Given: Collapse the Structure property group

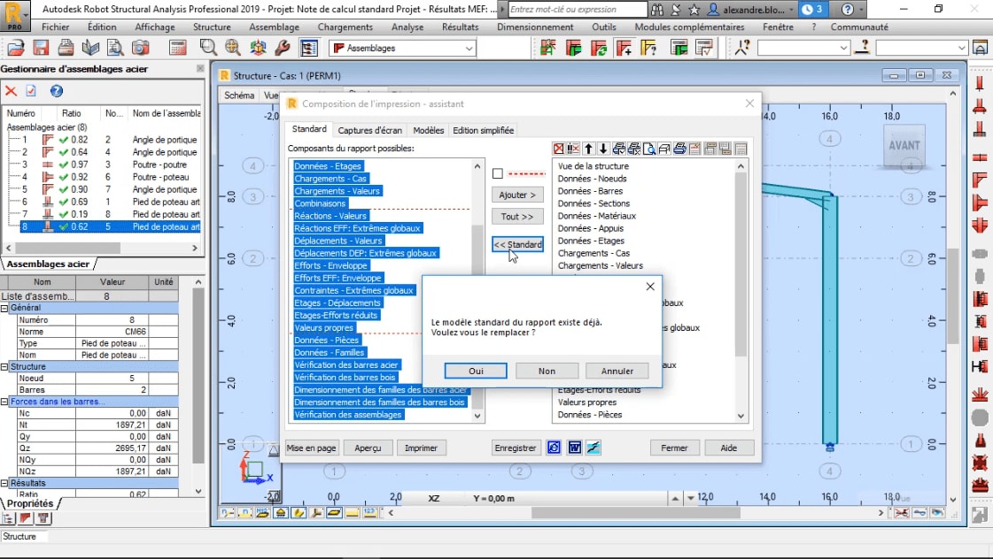Looking at the screenshot, I should (x=4, y=367).
